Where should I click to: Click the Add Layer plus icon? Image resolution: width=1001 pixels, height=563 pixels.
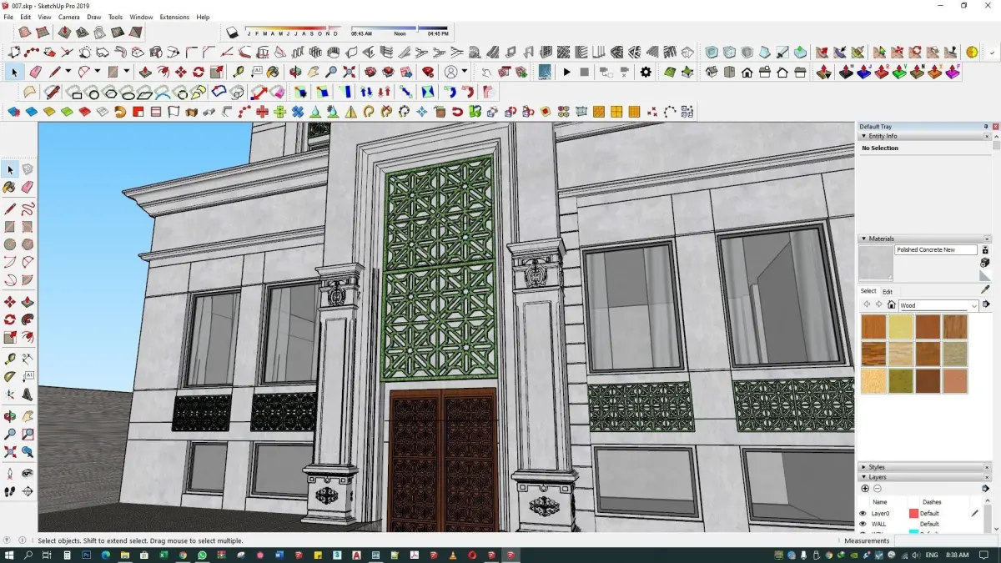(865, 489)
